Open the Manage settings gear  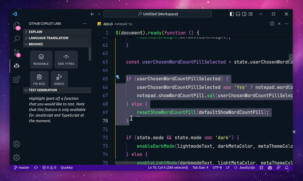17,157
